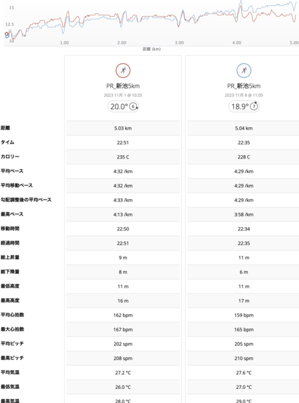Viewport: 299px width, 403px height.
Task: Click the 8 m total descent value
Action: (123, 272)
